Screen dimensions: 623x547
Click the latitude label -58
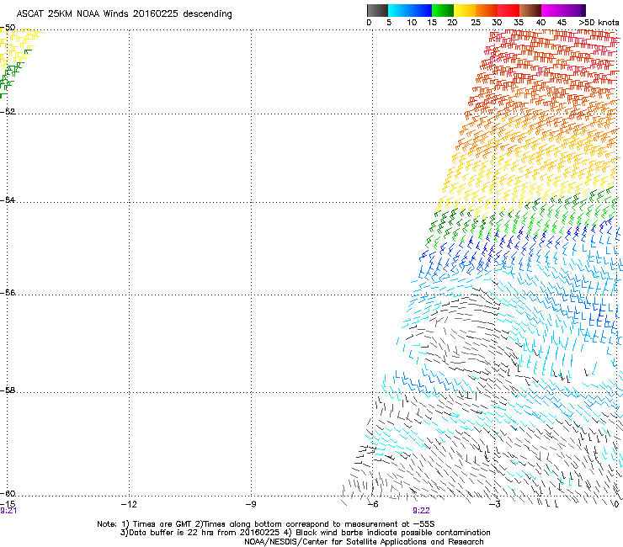(8, 390)
